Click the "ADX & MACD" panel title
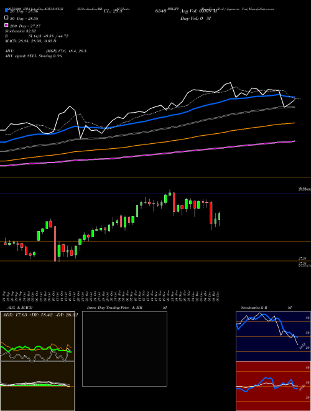 pyautogui.click(x=20, y=308)
